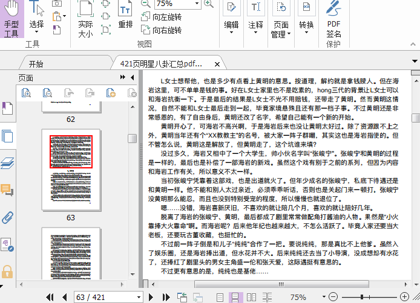Go to the previous page
The height and width of the screenshot is (303, 420).
[65, 297]
